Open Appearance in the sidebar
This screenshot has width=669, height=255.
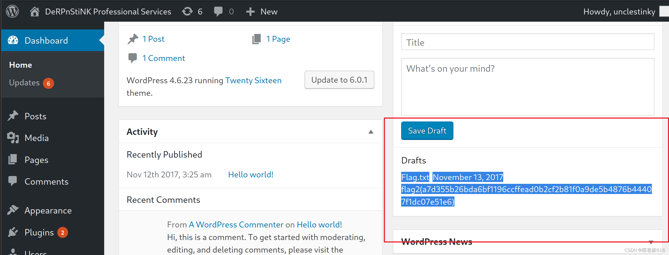click(48, 211)
